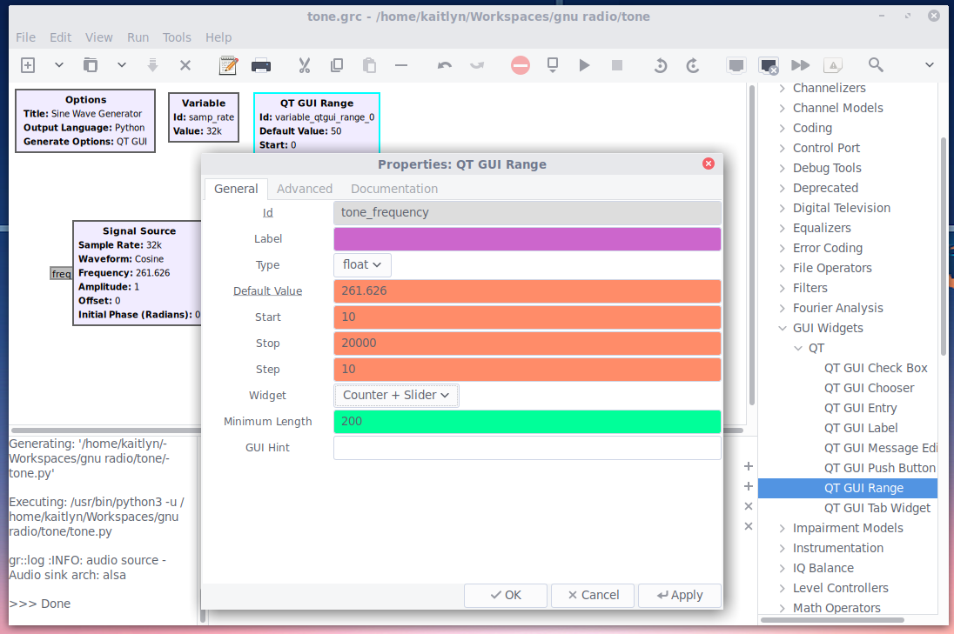Click the Apply button
Image resolution: width=954 pixels, height=634 pixels.
pyautogui.click(x=680, y=595)
